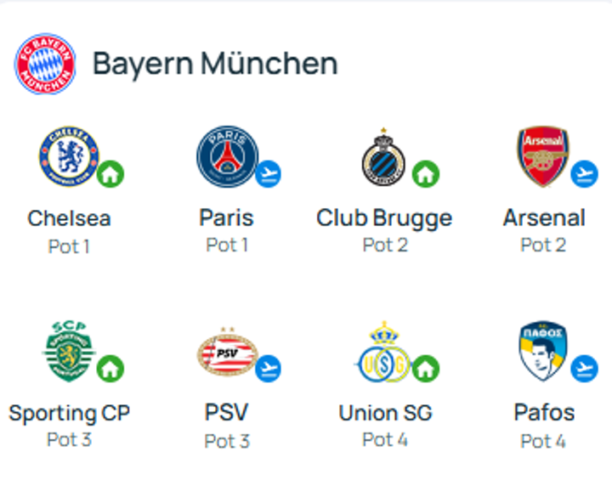Select the Pafos club badge
Viewport: 612px width, 491px height.
(x=543, y=353)
